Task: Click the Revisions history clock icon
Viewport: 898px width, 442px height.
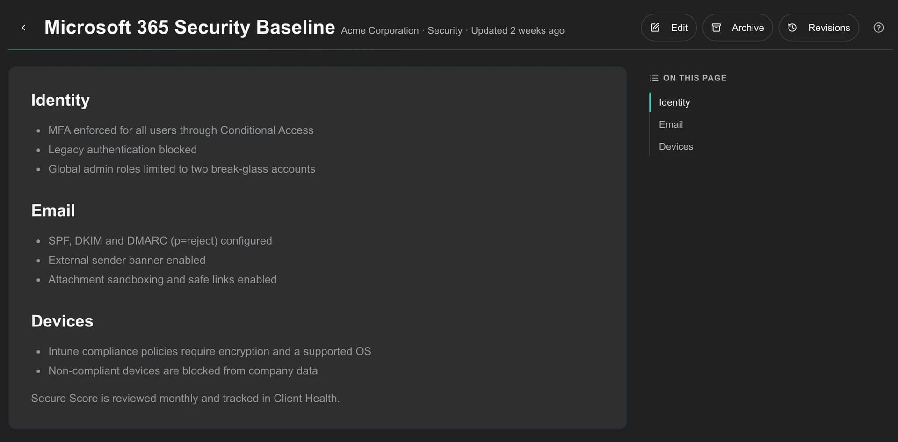Action: pos(792,28)
